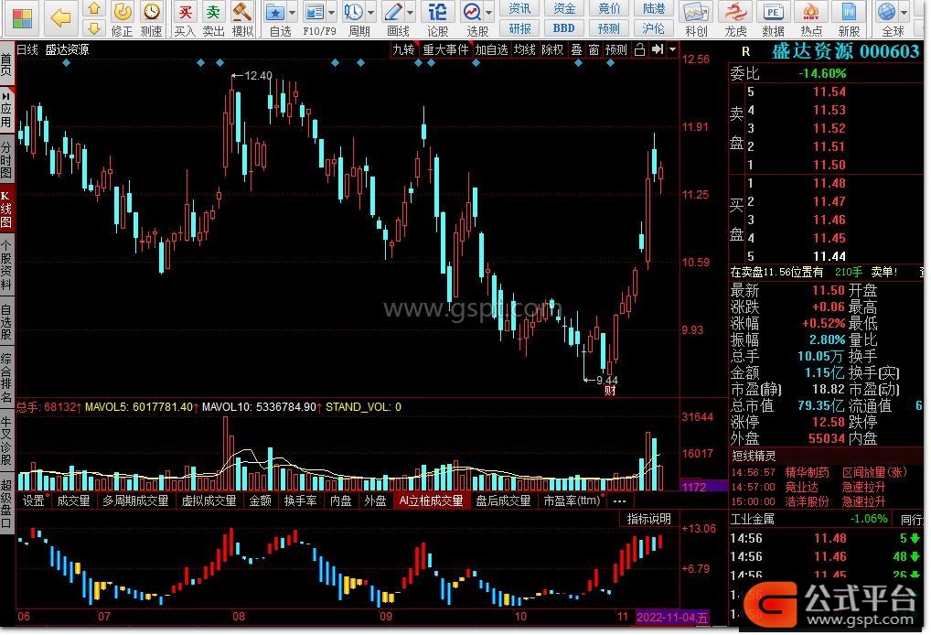Image resolution: width=931 pixels, height=635 pixels.
Task: Open the 研报 research reports button
Action: point(520,28)
